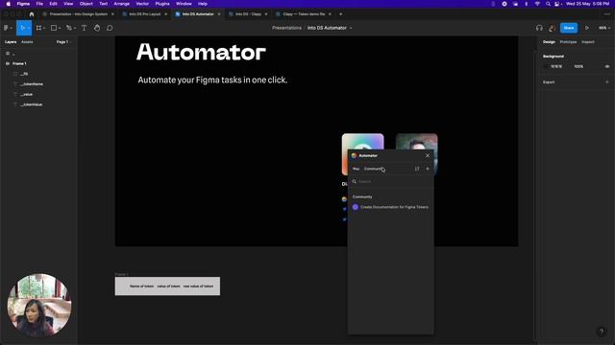The width and height of the screenshot is (615, 345).
Task: Select the Hand tool
Action: coord(97,28)
